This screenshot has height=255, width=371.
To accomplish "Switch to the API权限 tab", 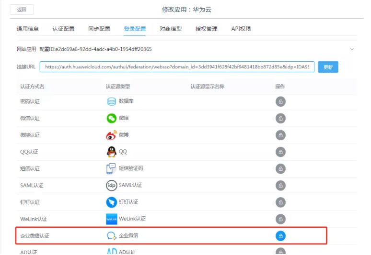I will pyautogui.click(x=241, y=29).
